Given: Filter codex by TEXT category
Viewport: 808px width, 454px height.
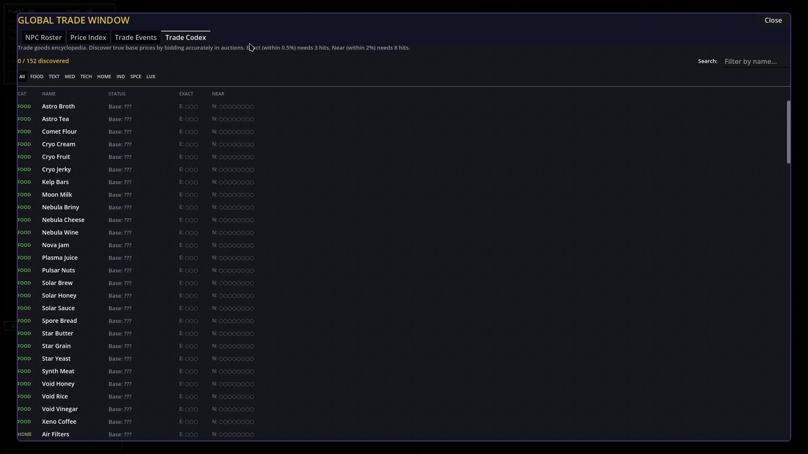Looking at the screenshot, I should click(54, 77).
